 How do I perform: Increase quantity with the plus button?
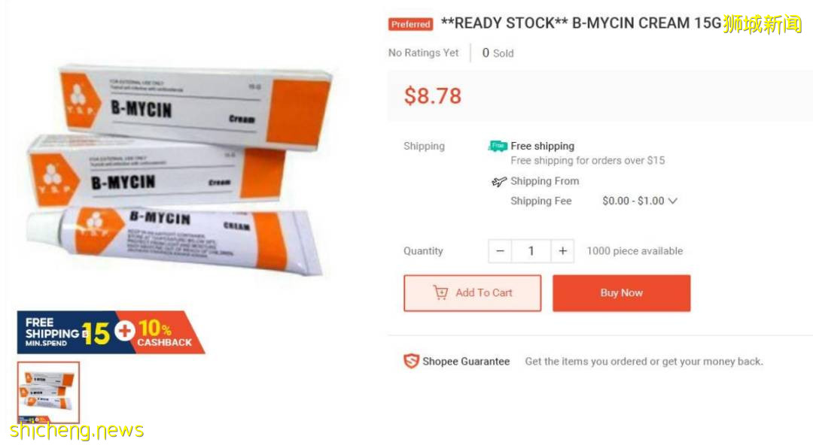(x=562, y=251)
